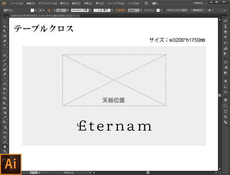Click the 環境設定 button

(x=198, y=10)
